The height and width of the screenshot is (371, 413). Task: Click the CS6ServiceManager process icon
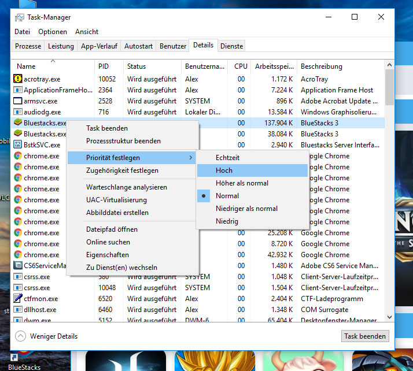[18, 265]
